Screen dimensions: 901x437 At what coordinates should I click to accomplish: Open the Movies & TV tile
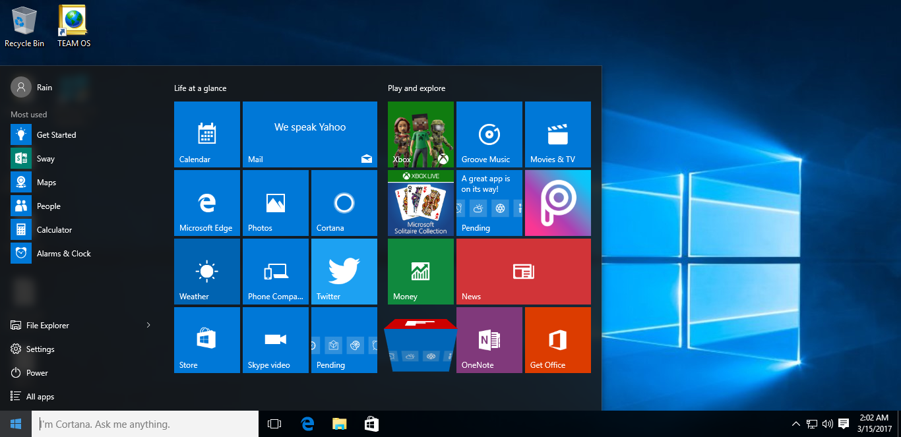pos(558,134)
